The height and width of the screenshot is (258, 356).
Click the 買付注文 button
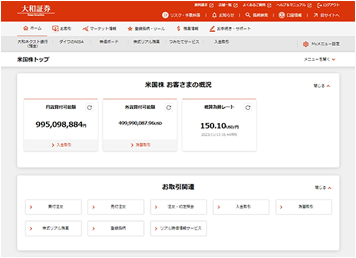click(x=53, y=207)
